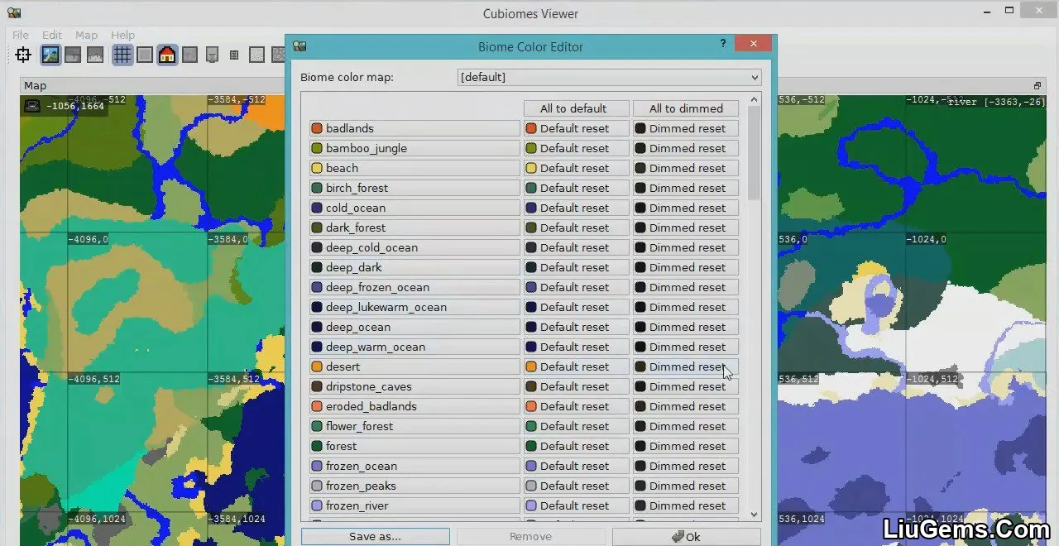Screen dimensions: 1059x546
Task: Click Dimmed reset for frozen_ocean
Action: click(x=686, y=466)
